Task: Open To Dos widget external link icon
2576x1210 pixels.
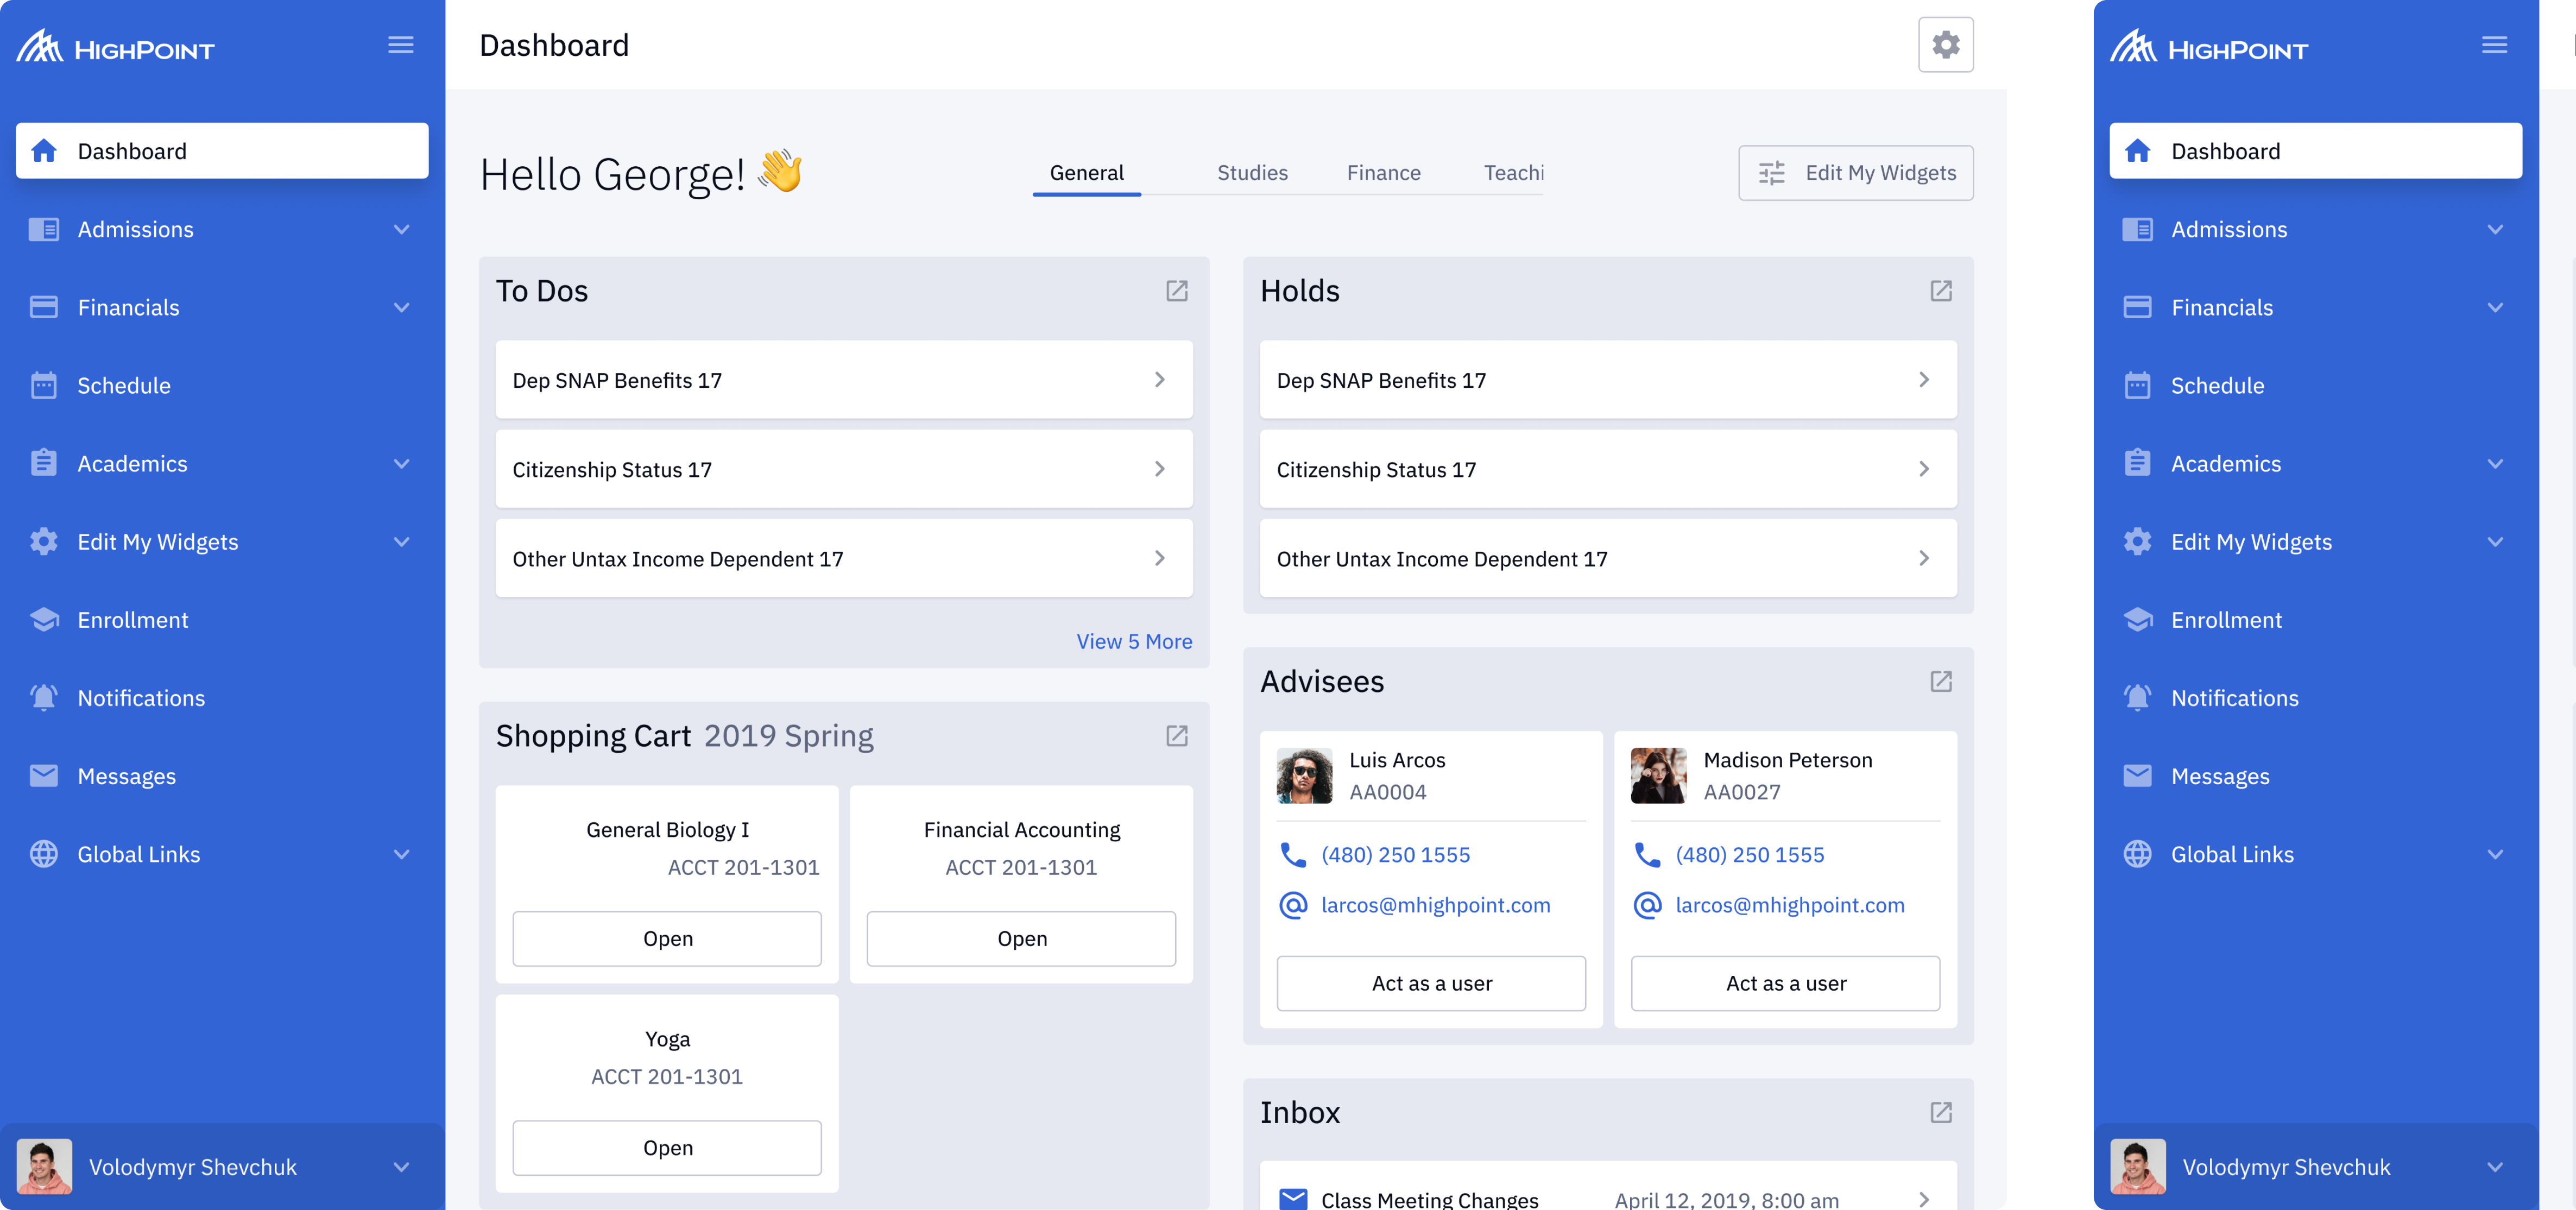Action: pyautogui.click(x=1176, y=291)
